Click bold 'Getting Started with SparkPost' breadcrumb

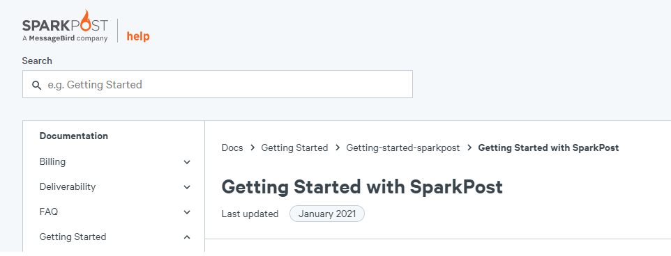click(x=549, y=148)
